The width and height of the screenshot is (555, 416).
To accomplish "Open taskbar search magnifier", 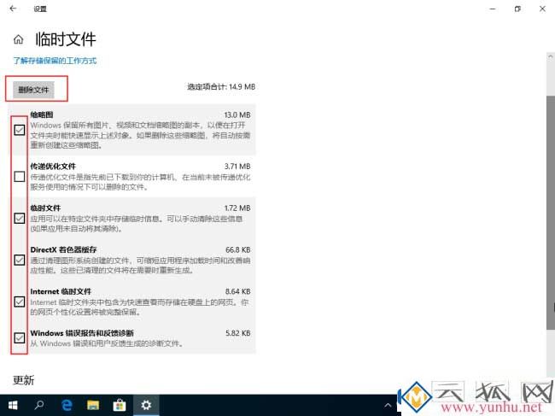I will (x=39, y=405).
